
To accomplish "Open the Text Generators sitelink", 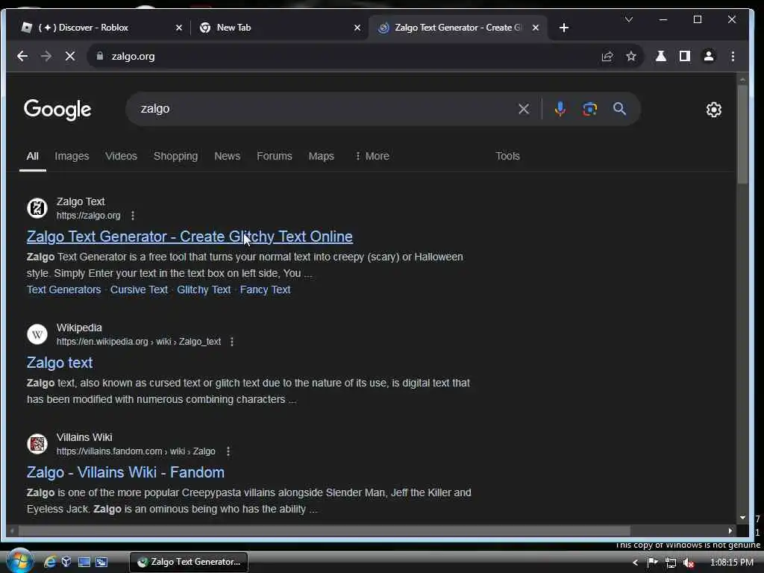I will point(64,289).
